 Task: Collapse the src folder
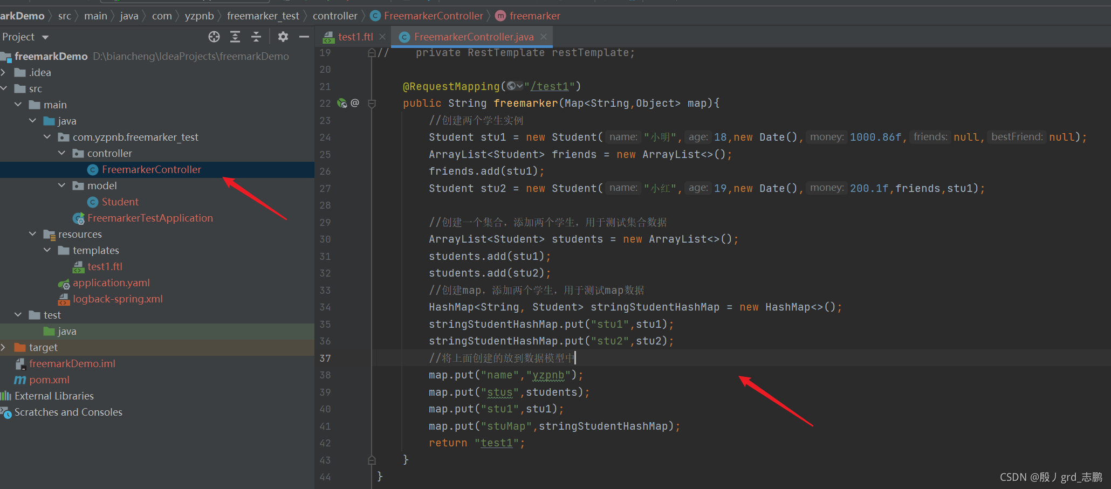click(3, 88)
